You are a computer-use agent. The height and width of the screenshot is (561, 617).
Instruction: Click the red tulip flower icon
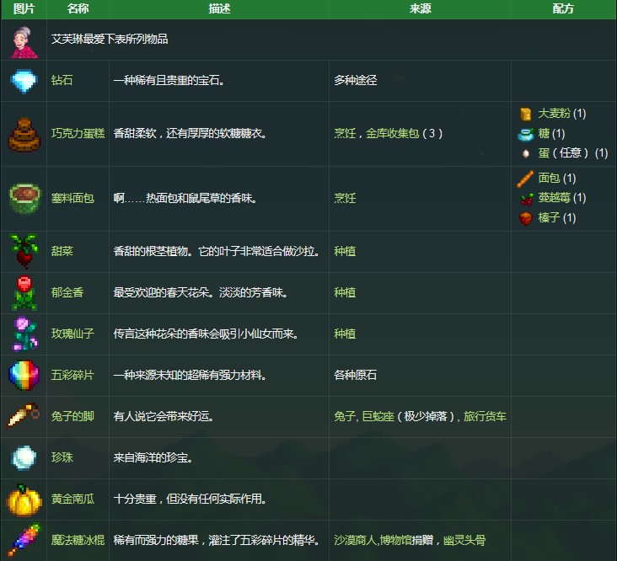coord(24,292)
